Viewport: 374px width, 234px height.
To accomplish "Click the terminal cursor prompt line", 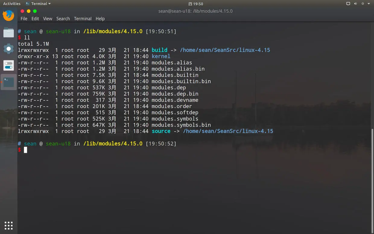I will 25,150.
